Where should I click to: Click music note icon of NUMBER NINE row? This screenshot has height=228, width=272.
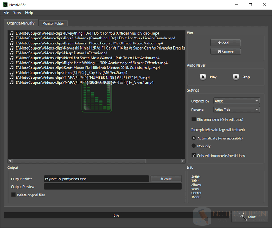[x=11, y=77]
